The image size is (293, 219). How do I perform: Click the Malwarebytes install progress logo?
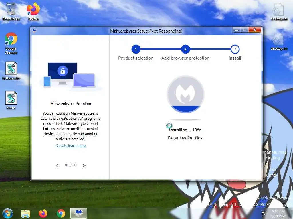185,94
